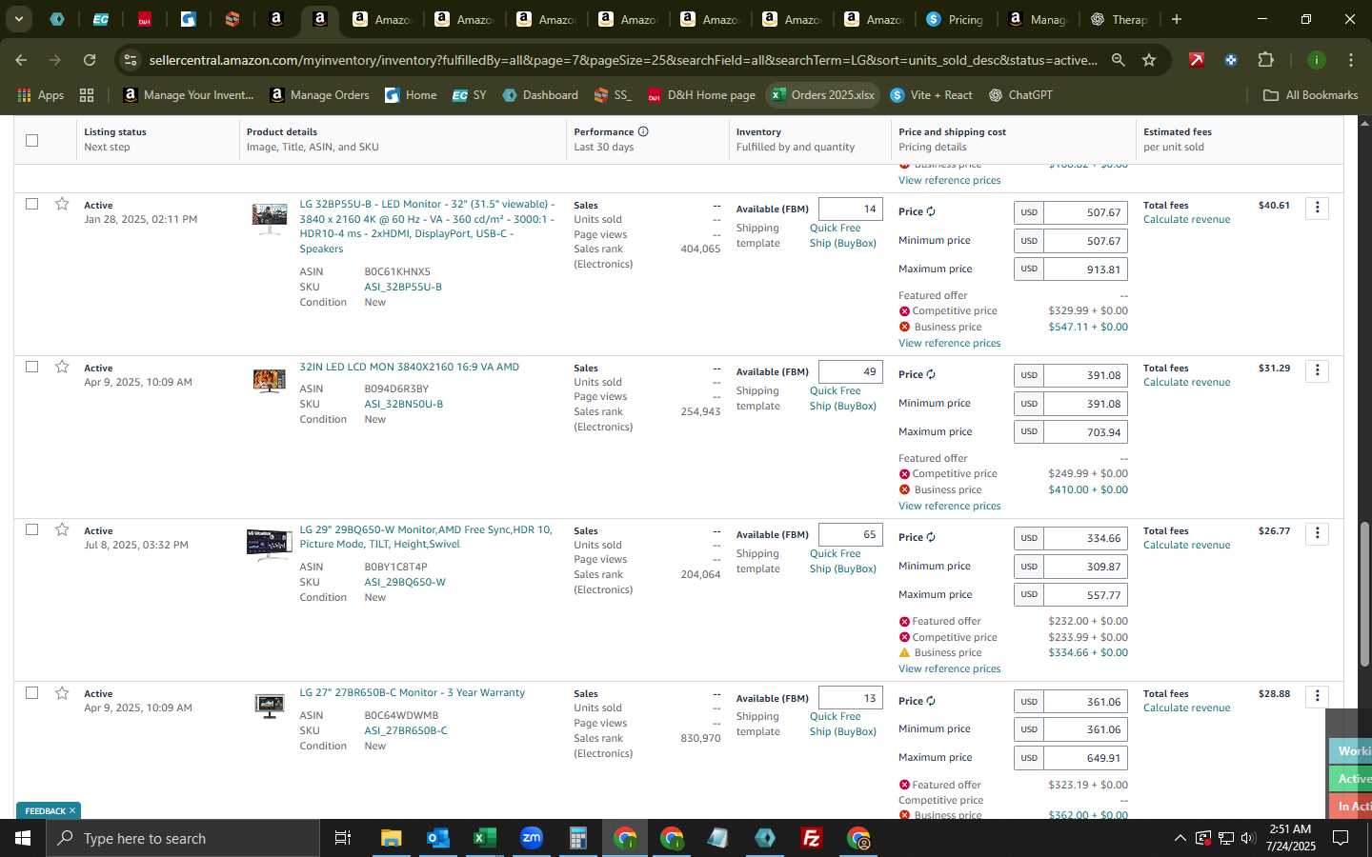Open Orders 2025.xlsx bookmark
1372x857 pixels.
823,95
